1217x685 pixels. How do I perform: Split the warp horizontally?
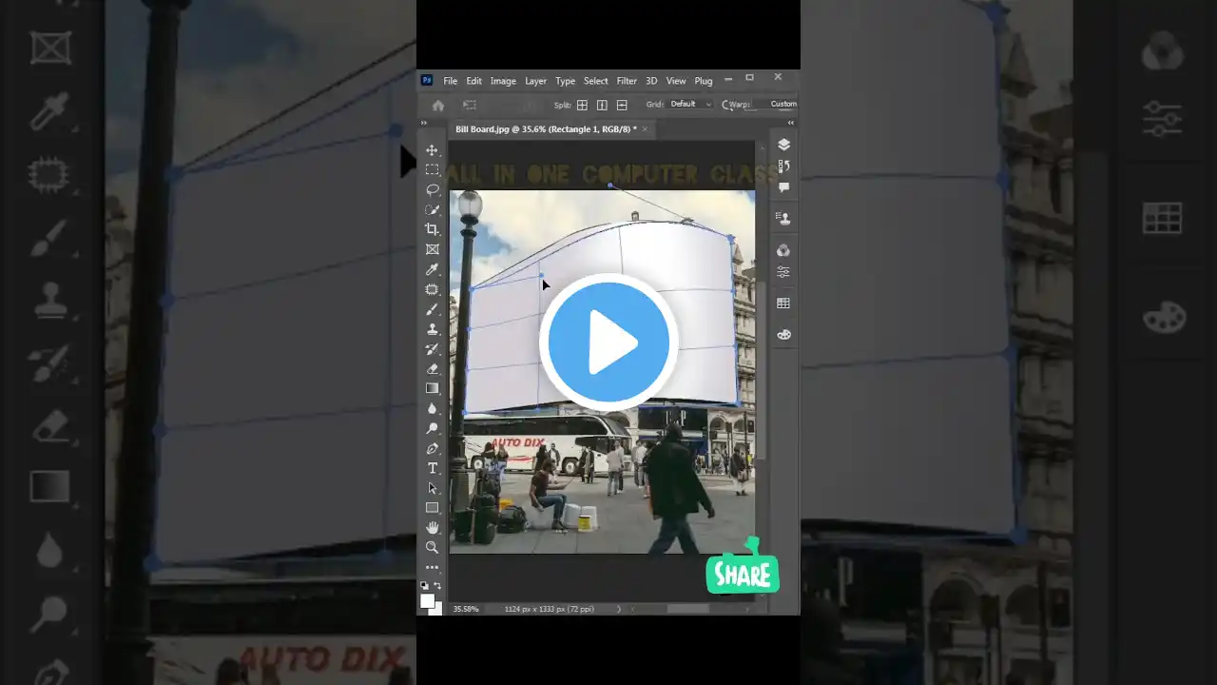click(x=622, y=105)
